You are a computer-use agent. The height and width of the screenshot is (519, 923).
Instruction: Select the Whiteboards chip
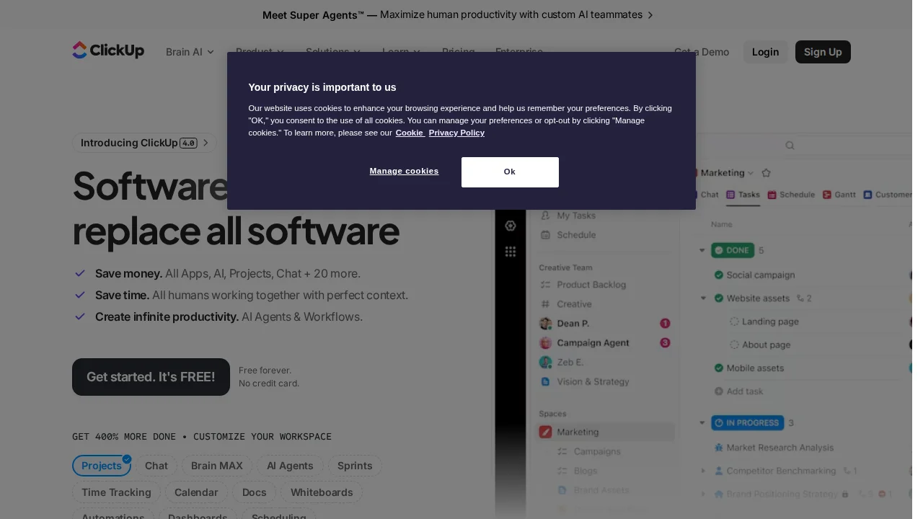322,492
